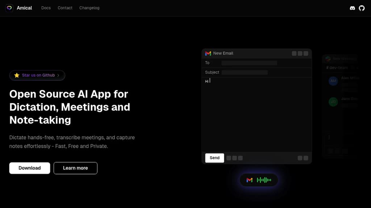Viewport: 371px width, 208px height.
Task: Click the Download button
Action: 29,168
